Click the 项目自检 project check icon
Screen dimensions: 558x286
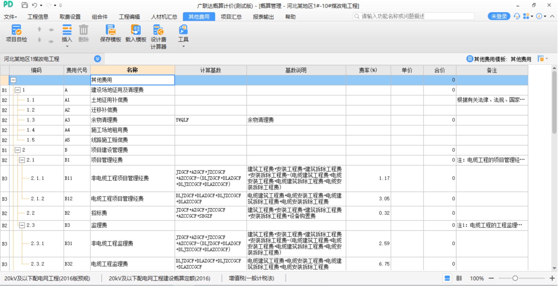click(x=16, y=30)
